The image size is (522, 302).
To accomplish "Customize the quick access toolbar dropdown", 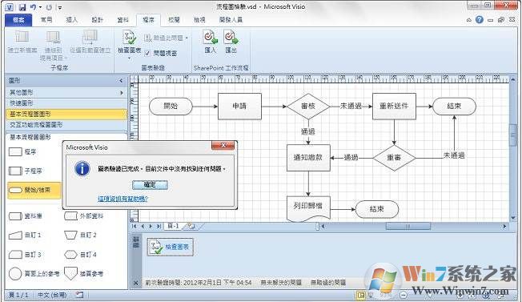I will [x=60, y=7].
